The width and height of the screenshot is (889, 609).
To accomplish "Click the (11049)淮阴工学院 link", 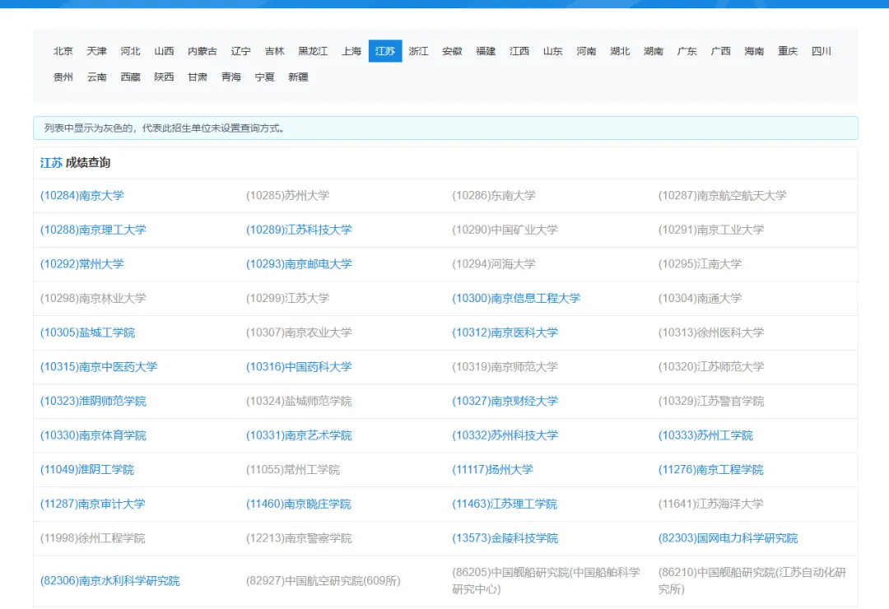I will pos(86,470).
